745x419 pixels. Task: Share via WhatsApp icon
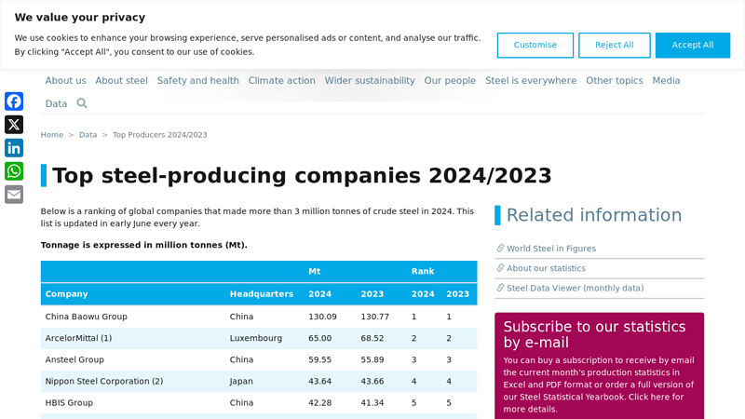tap(14, 171)
